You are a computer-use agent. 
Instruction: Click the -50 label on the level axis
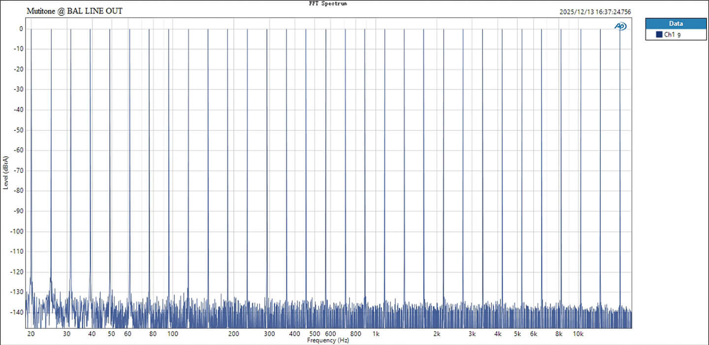(x=18, y=130)
